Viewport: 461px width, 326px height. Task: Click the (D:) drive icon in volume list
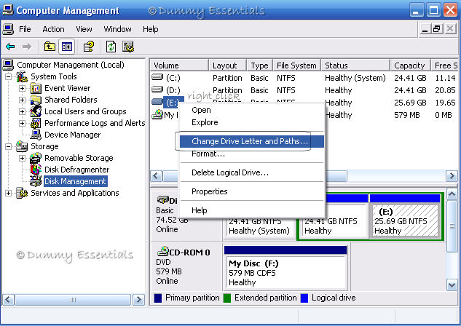tap(157, 90)
